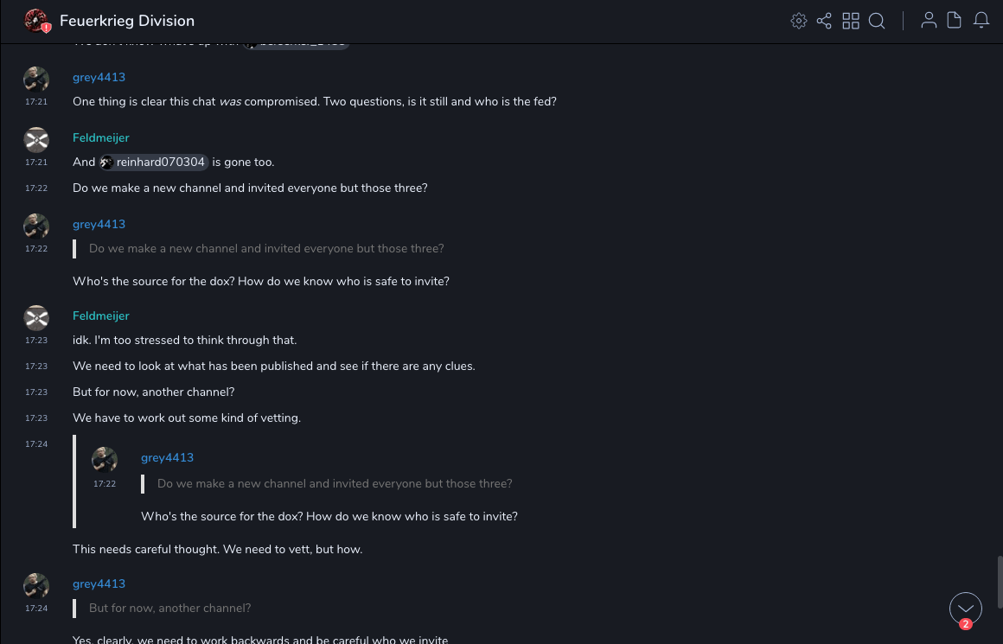Show members list person icon
Image resolution: width=1003 pixels, height=644 pixels.
[929, 21]
